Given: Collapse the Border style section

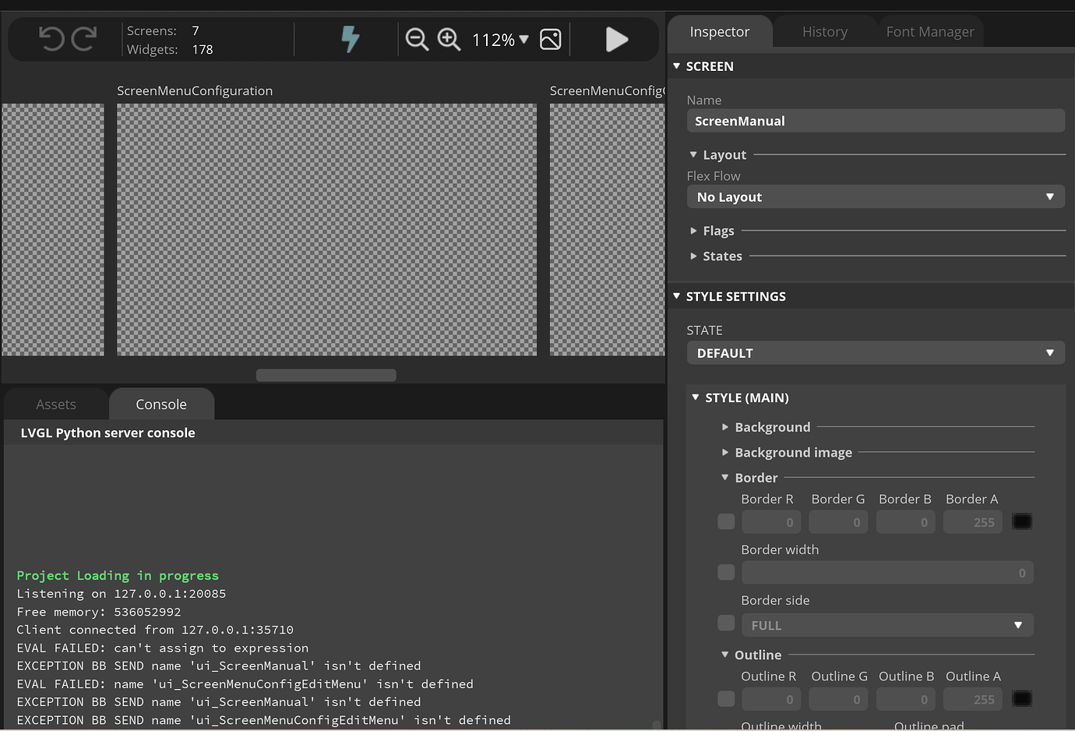Looking at the screenshot, I should point(724,477).
